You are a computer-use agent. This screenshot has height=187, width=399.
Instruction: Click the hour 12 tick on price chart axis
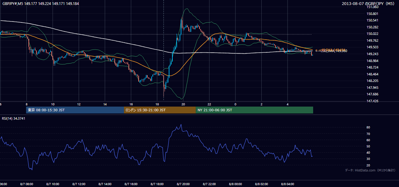pos(79,104)
